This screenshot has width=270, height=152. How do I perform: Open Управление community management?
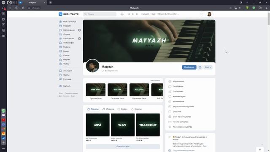[178, 81]
